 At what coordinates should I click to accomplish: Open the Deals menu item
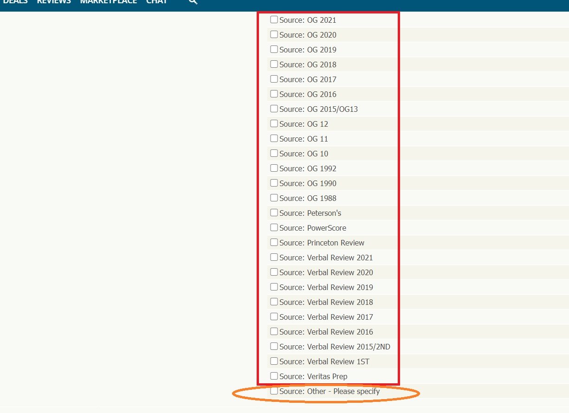click(x=15, y=2)
